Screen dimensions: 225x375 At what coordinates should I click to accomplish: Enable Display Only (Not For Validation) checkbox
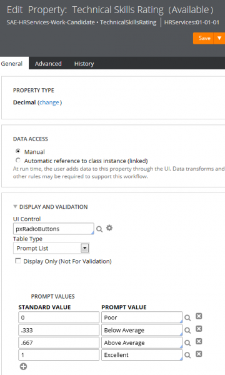(x=18, y=261)
